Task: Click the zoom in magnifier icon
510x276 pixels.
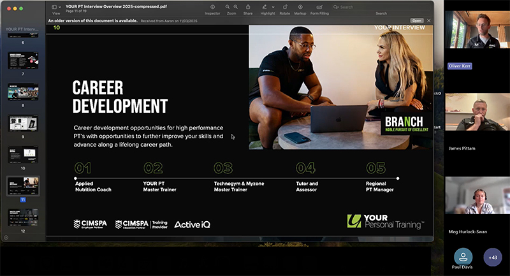Action: 235,6
